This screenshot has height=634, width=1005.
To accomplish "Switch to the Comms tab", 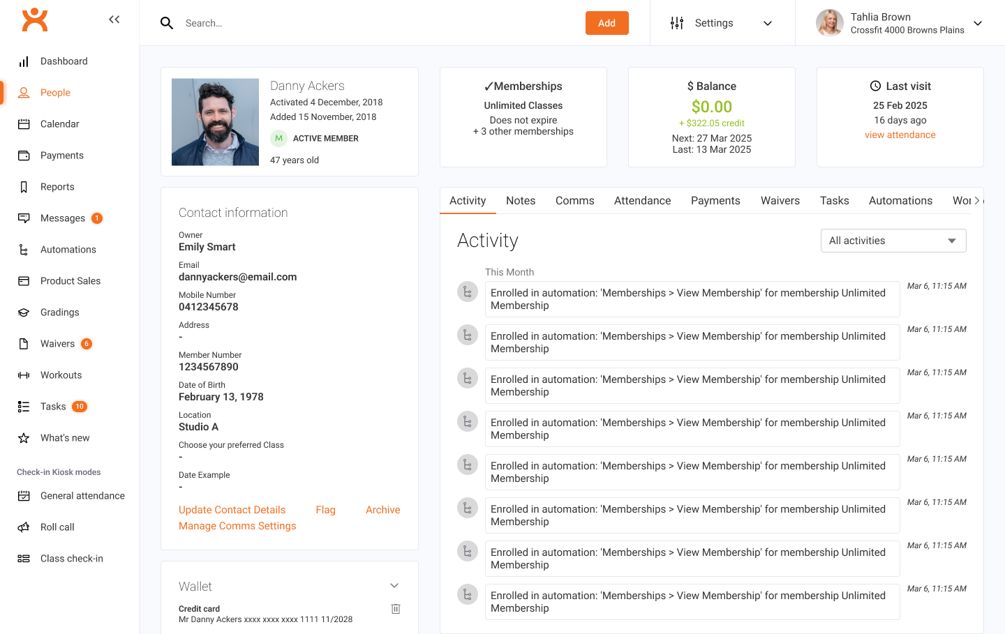I will (575, 201).
